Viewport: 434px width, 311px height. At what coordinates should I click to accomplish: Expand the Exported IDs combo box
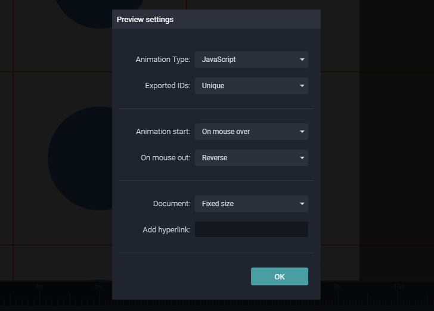click(250, 86)
